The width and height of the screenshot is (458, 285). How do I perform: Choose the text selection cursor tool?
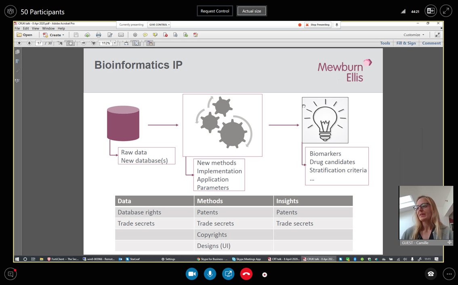(60, 43)
